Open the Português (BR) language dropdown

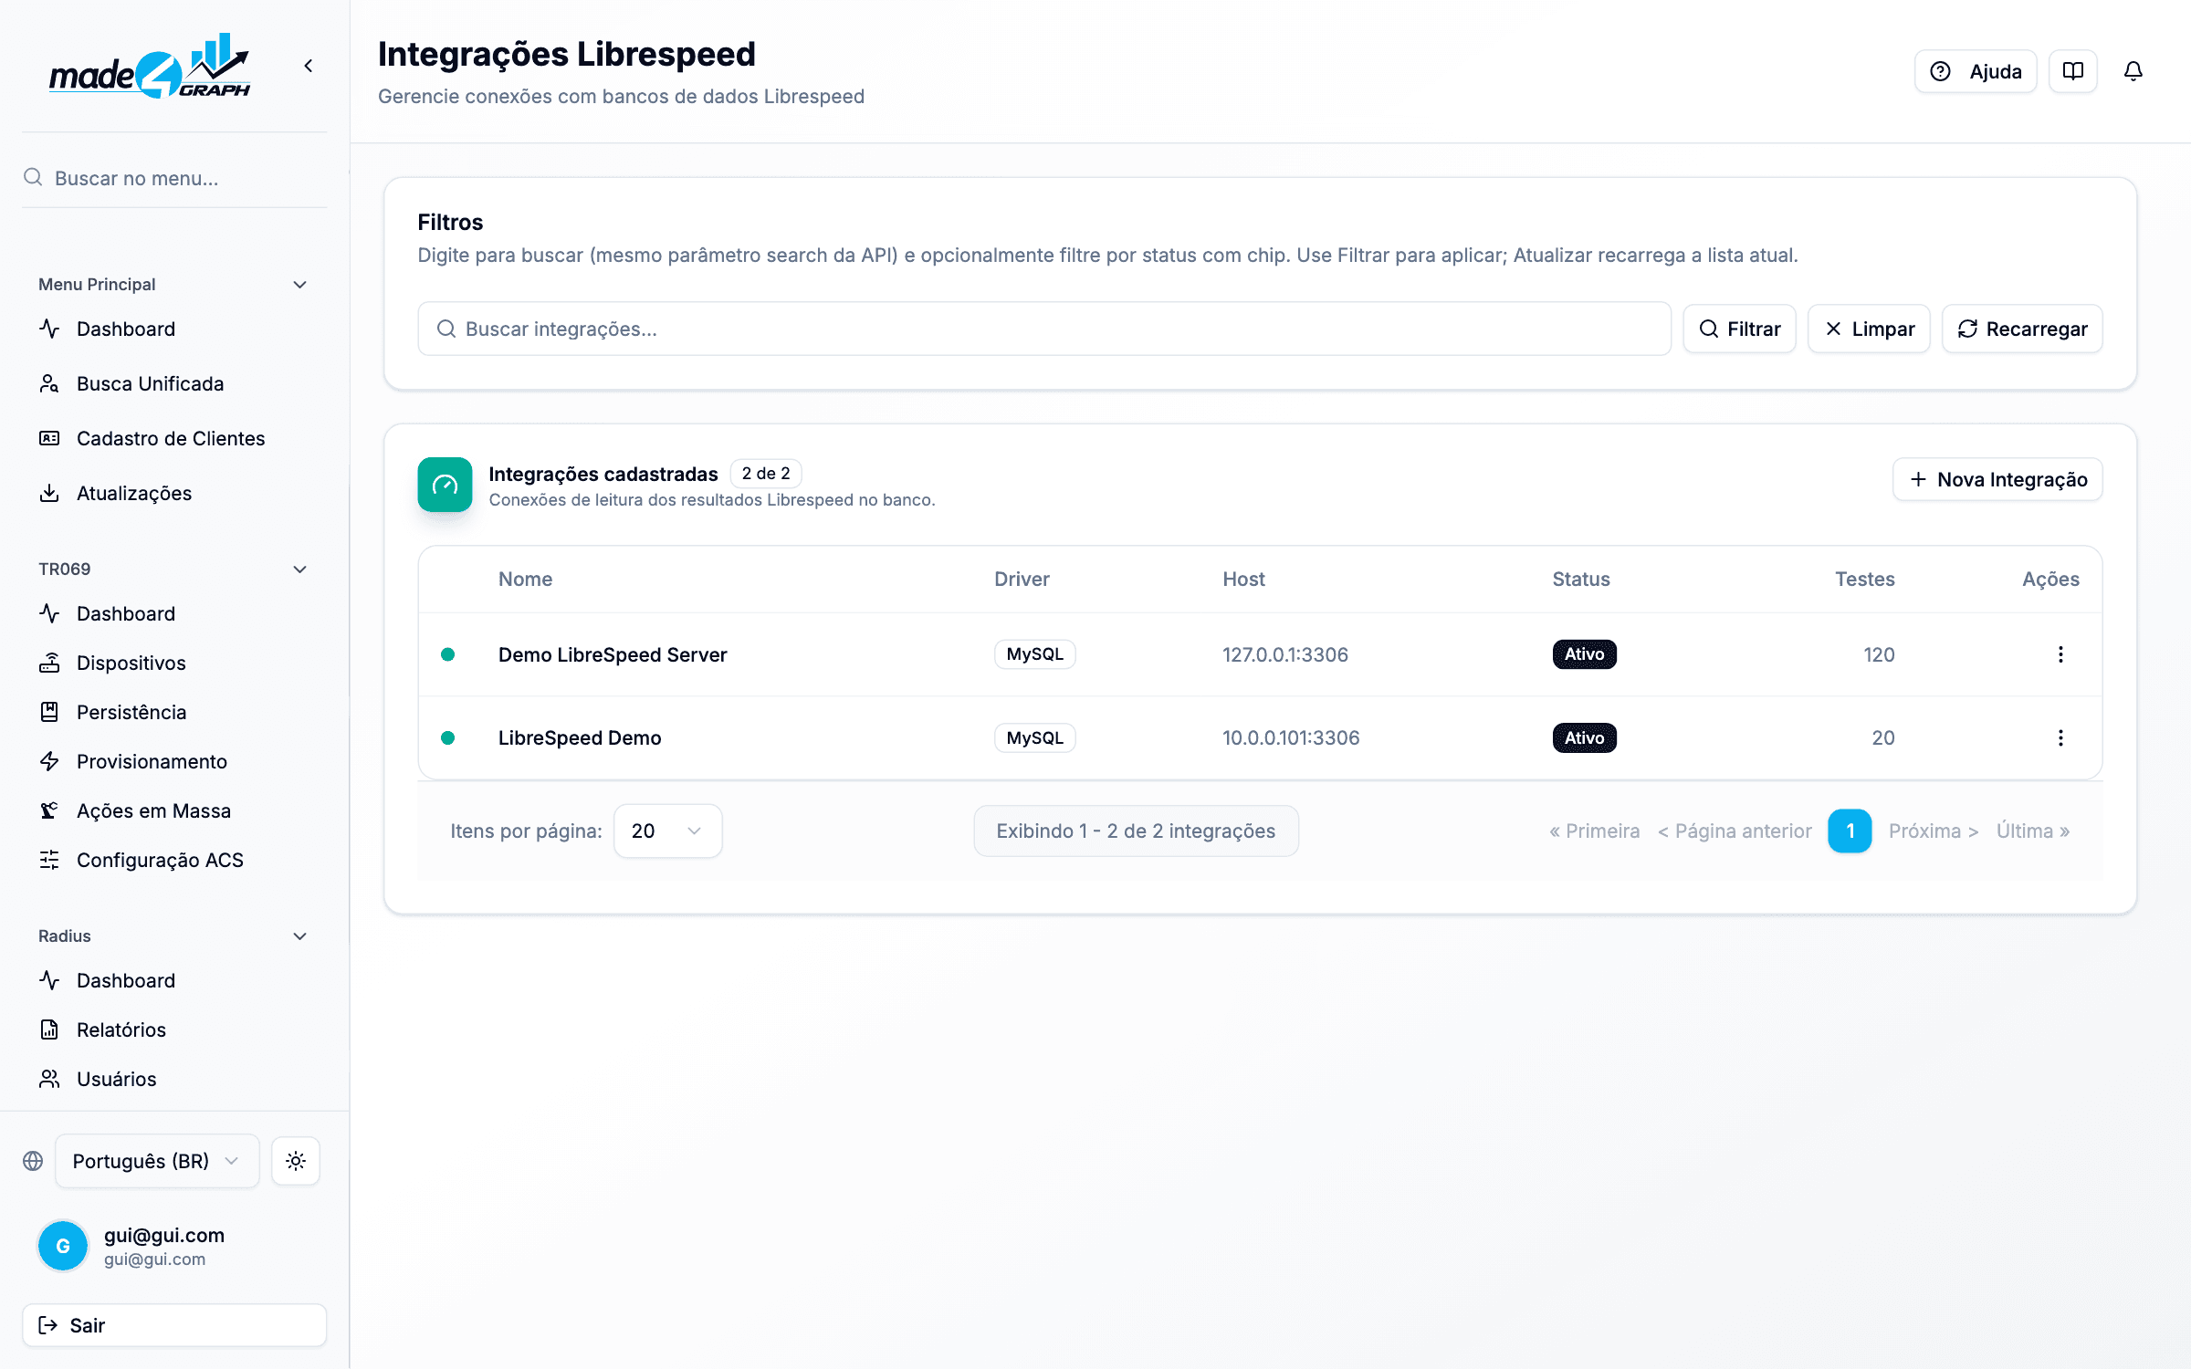coord(157,1161)
